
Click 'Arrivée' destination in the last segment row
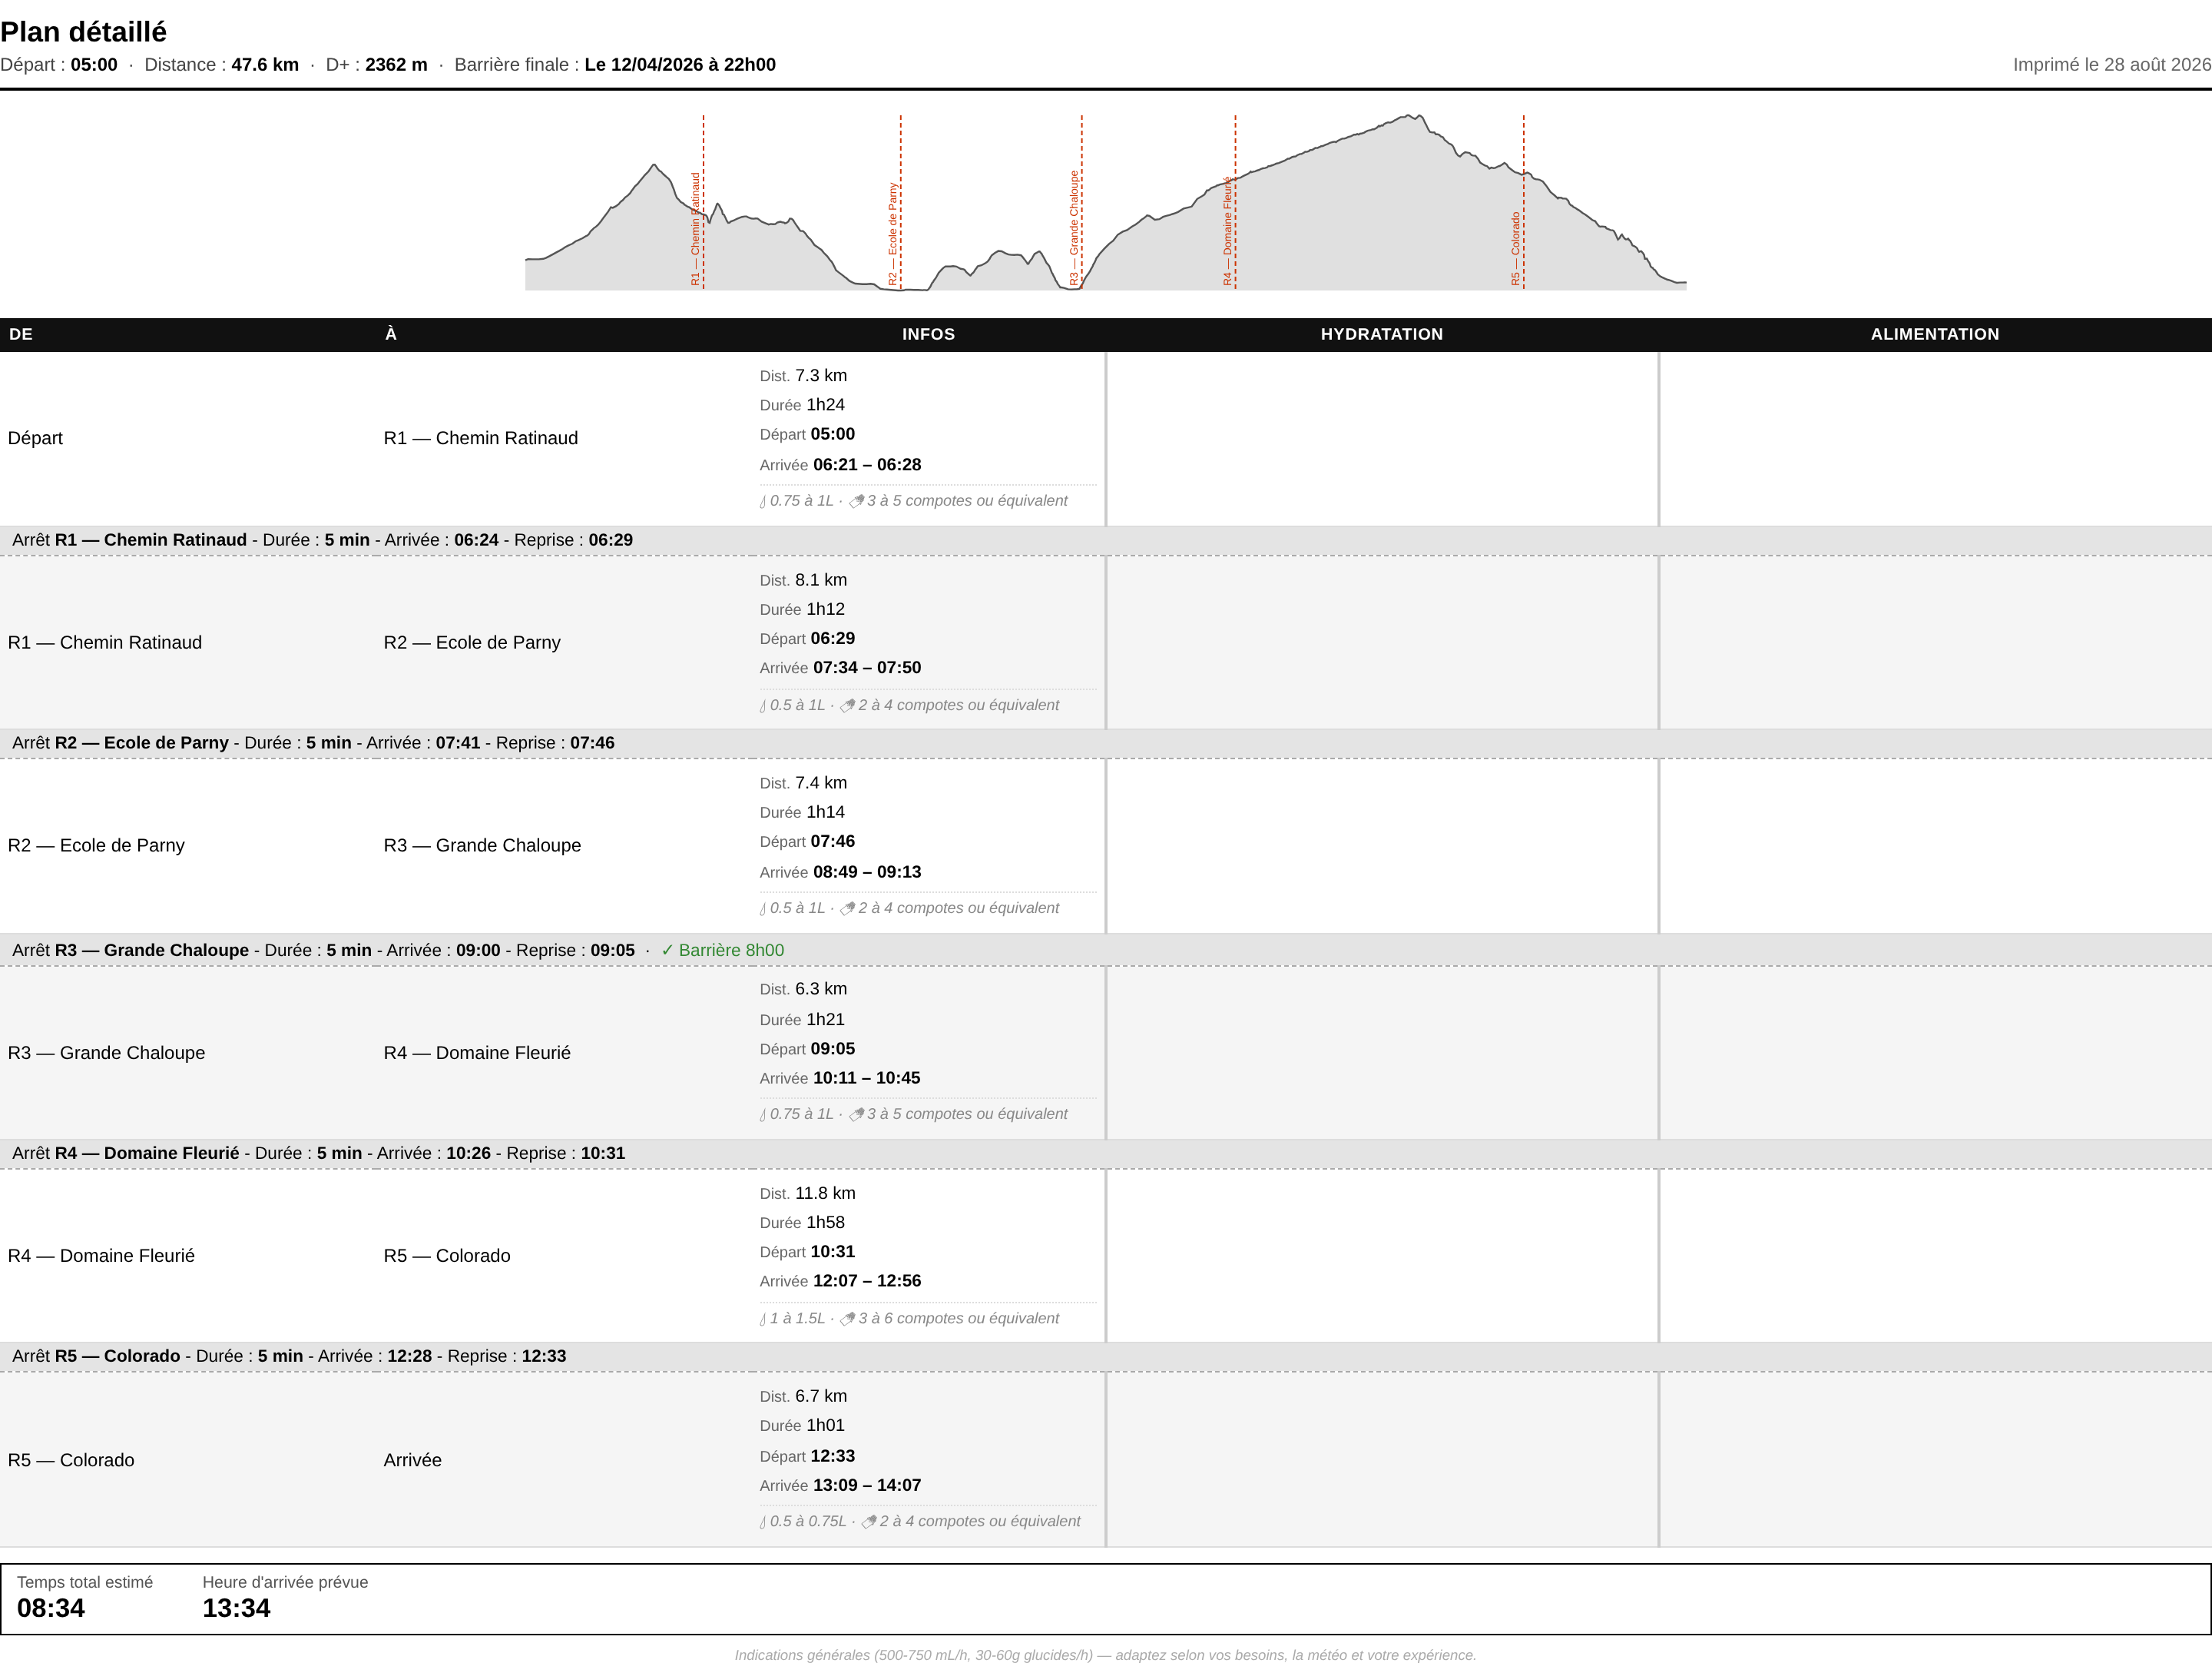click(x=412, y=1461)
